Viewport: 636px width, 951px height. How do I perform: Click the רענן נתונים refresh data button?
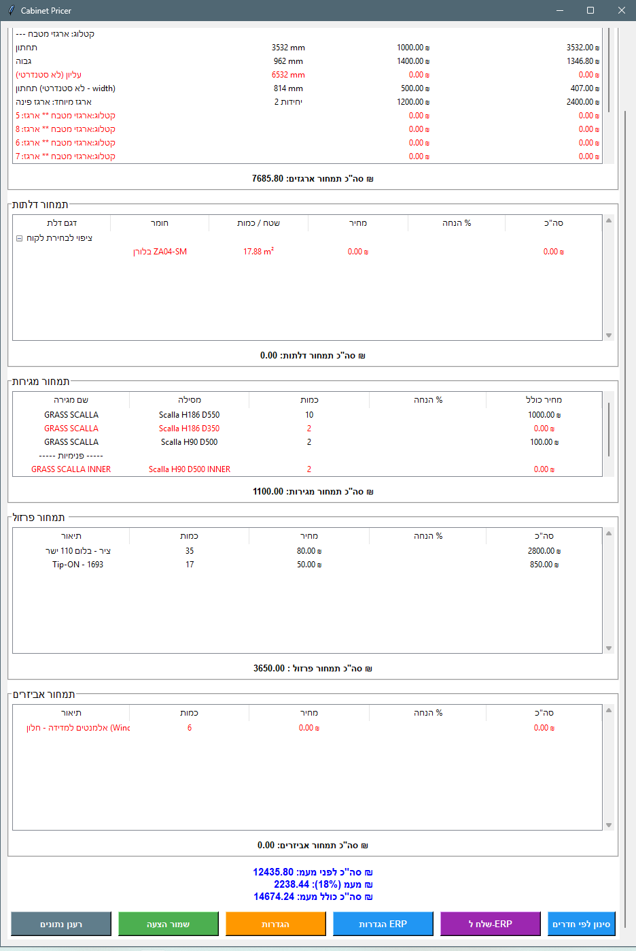61,924
